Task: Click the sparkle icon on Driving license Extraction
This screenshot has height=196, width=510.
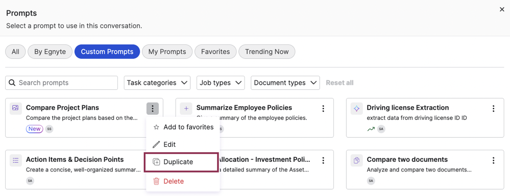Action: 356,108
